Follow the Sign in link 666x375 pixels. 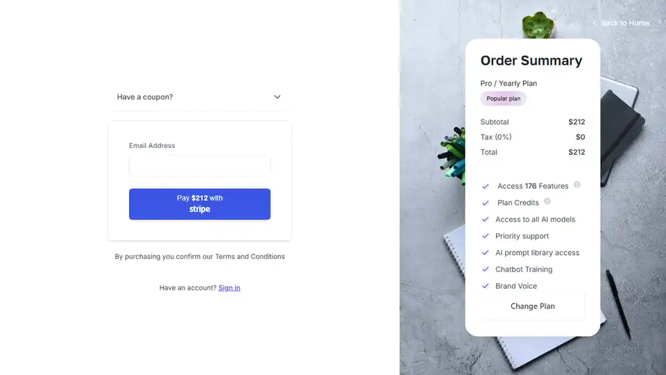[x=230, y=287]
